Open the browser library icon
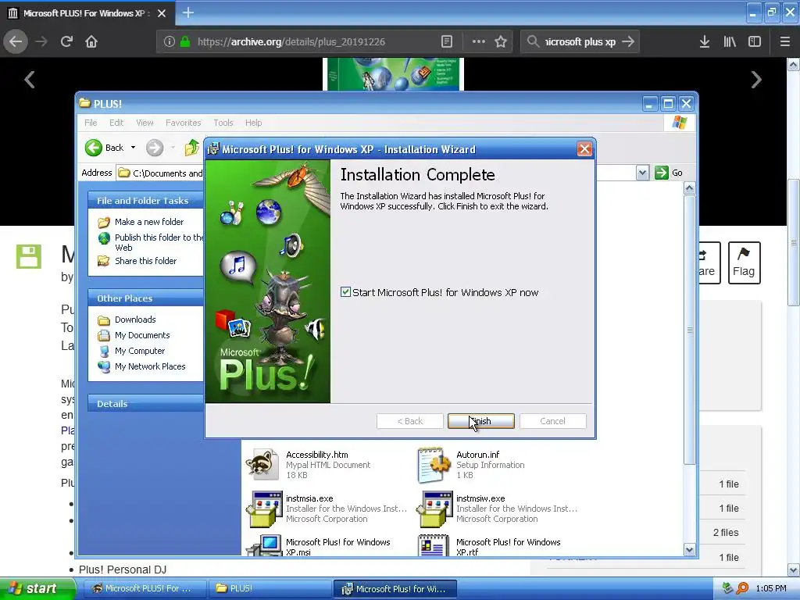 click(730, 41)
